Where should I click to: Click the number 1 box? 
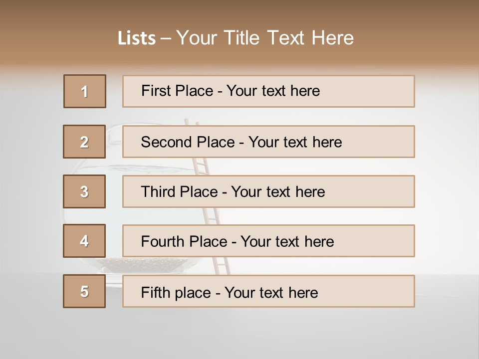85,91
